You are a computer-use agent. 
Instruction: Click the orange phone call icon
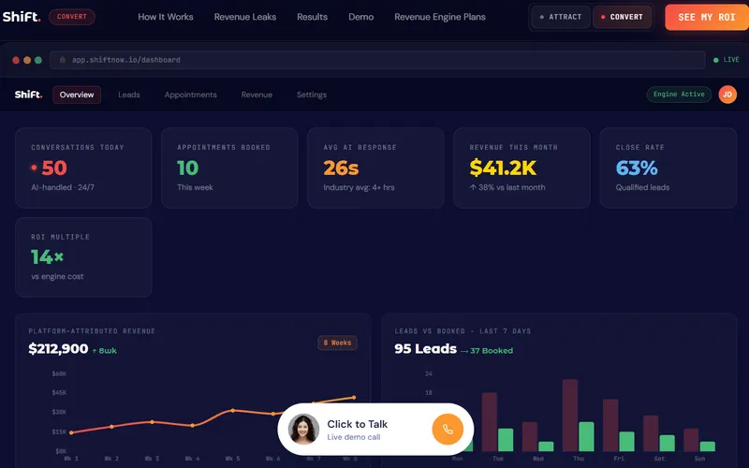point(448,430)
